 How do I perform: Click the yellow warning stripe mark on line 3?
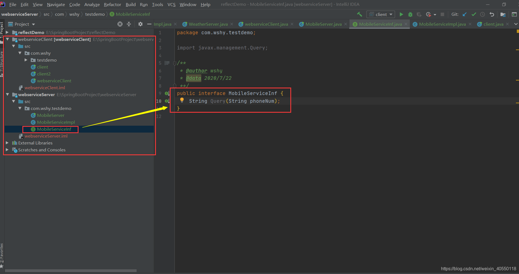517,50
